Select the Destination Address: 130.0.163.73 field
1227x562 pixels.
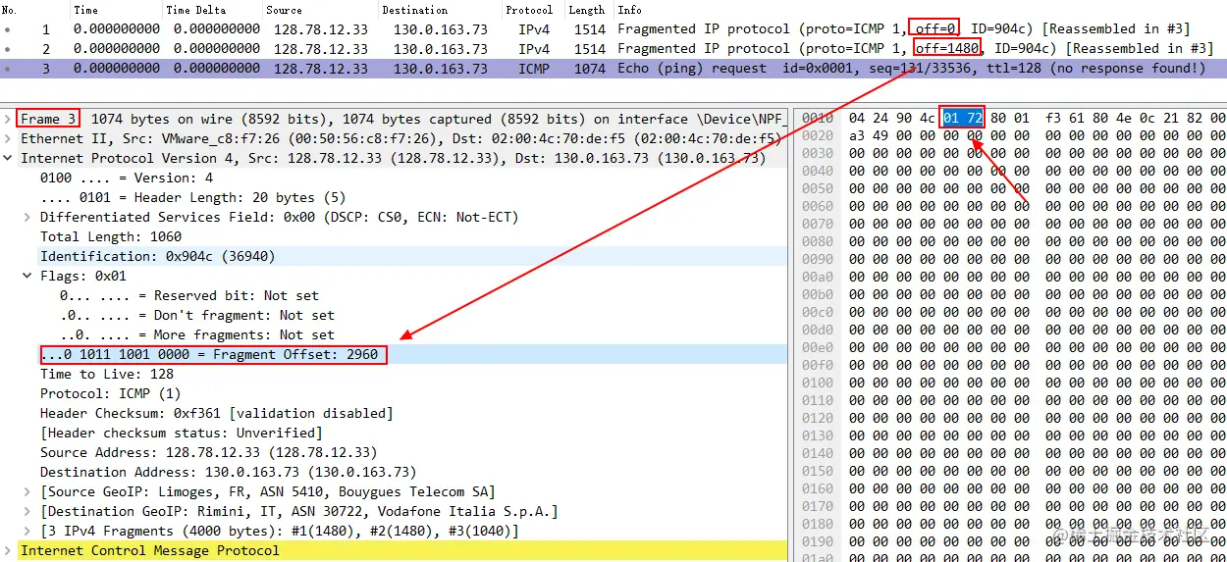pyautogui.click(x=229, y=472)
